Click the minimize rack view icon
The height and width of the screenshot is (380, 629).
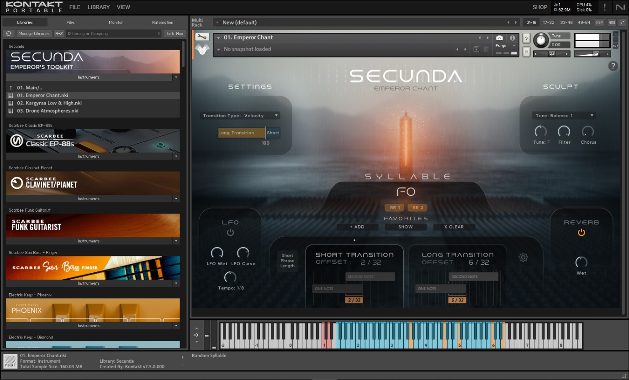(x=623, y=22)
